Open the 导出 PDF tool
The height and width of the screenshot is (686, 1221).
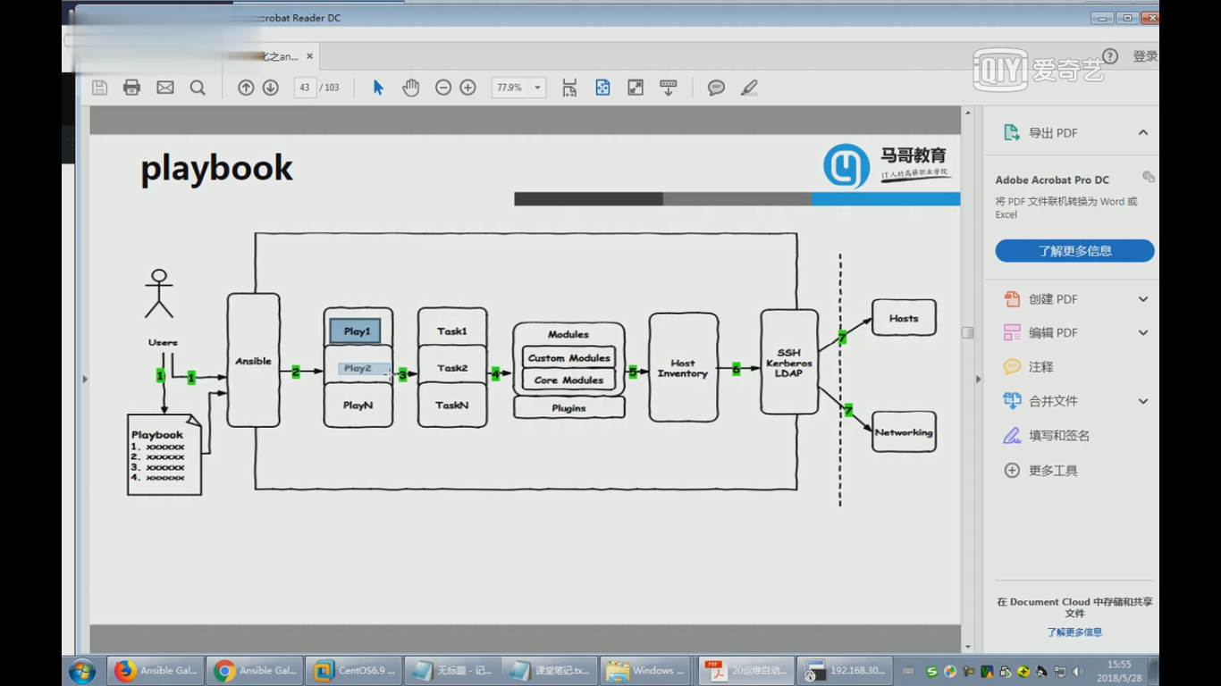coord(1053,133)
